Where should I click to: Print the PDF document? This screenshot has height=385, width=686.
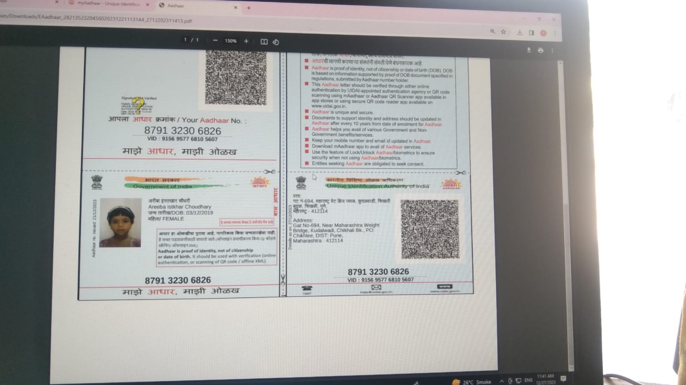click(x=541, y=51)
